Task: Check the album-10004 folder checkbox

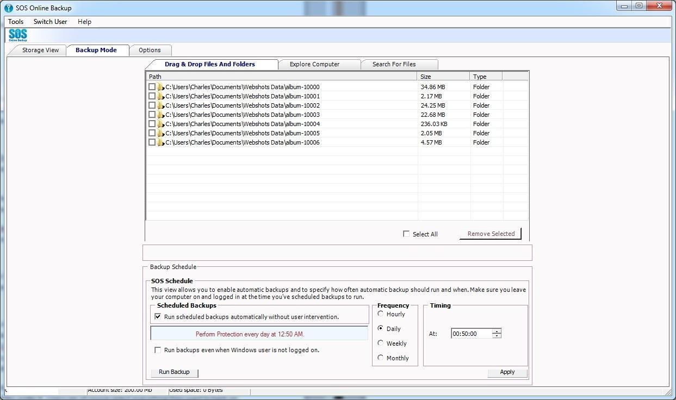Action: pos(152,123)
